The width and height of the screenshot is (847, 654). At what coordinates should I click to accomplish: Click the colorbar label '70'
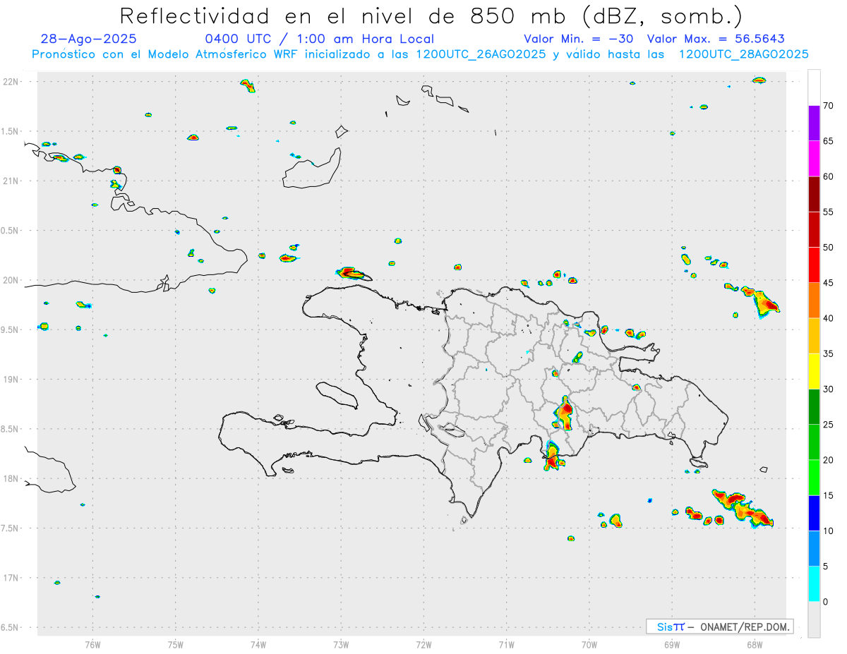(828, 106)
